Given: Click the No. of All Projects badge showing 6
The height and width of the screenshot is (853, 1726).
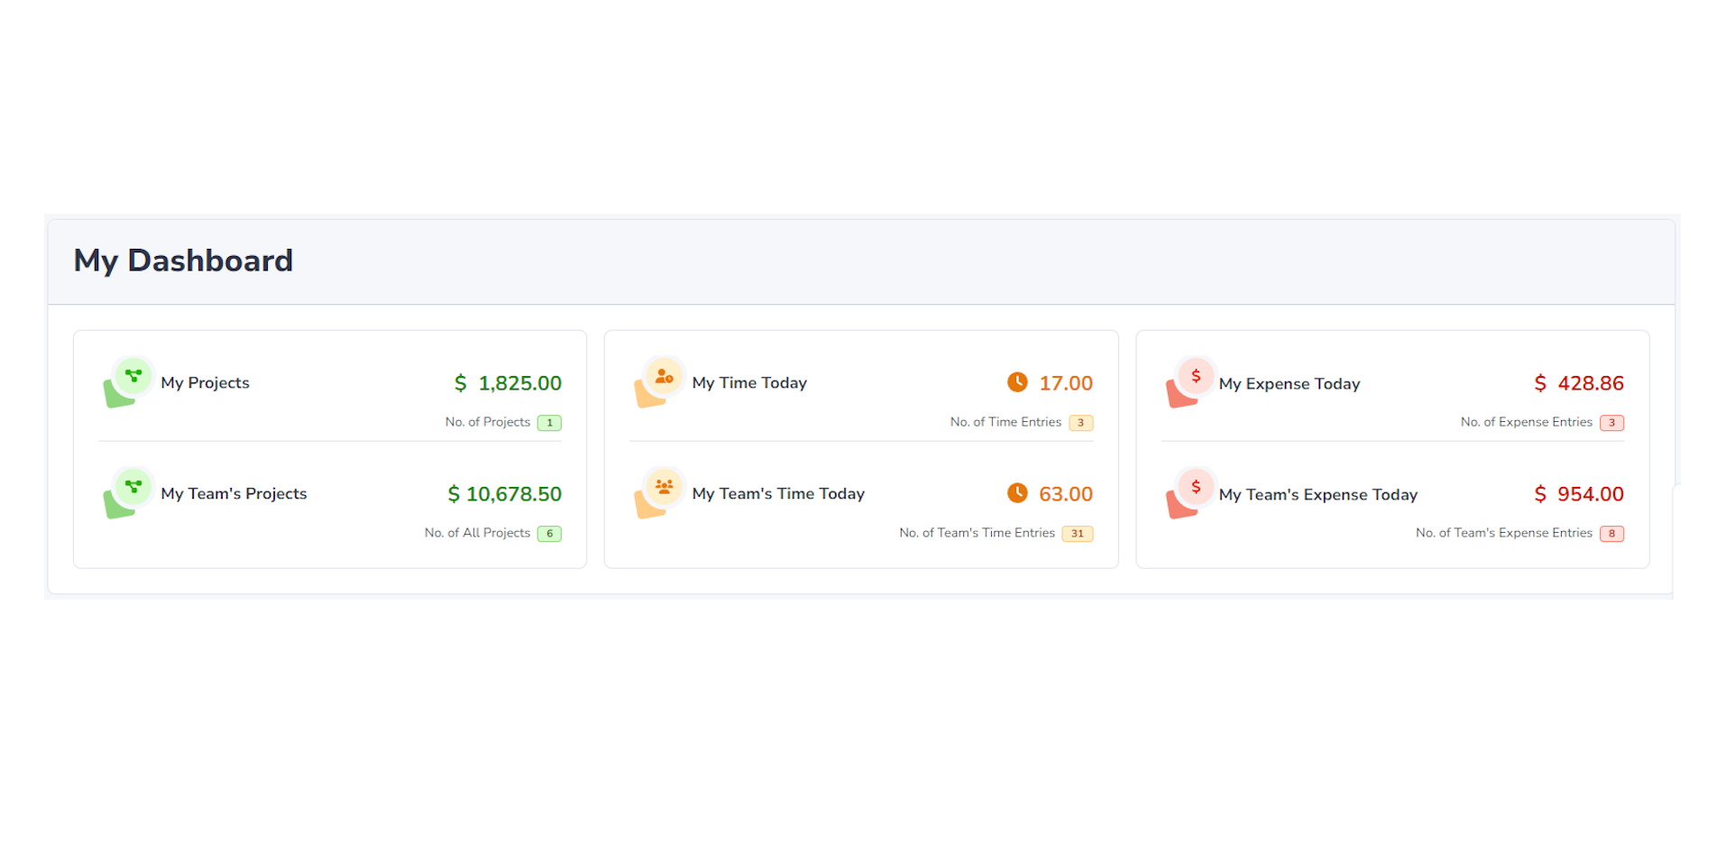Looking at the screenshot, I should tap(549, 534).
